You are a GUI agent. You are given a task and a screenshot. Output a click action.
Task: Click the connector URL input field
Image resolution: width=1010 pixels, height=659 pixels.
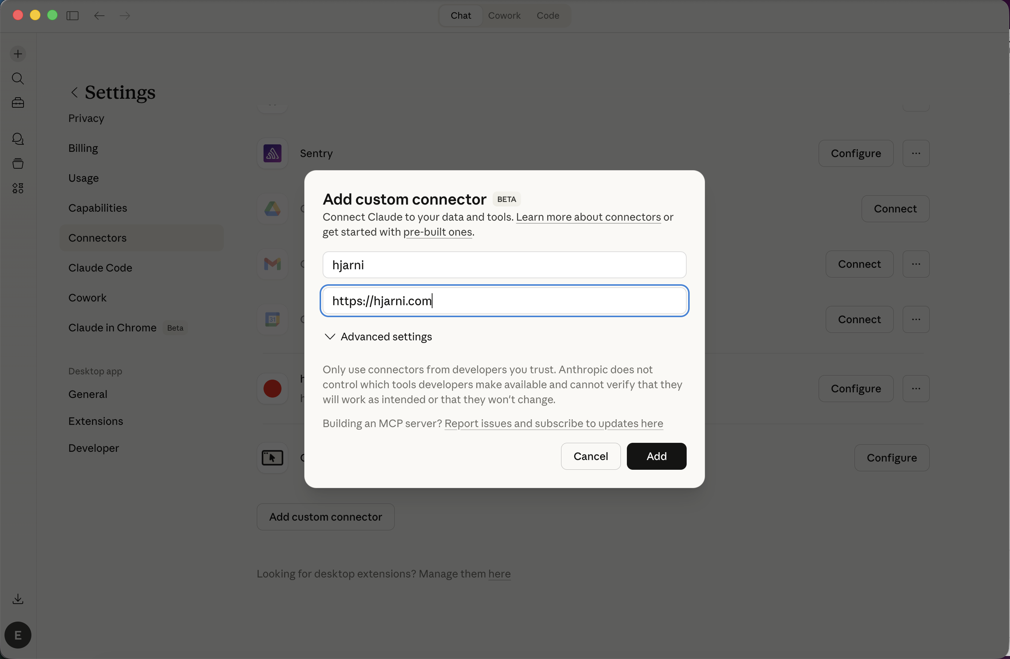point(504,301)
